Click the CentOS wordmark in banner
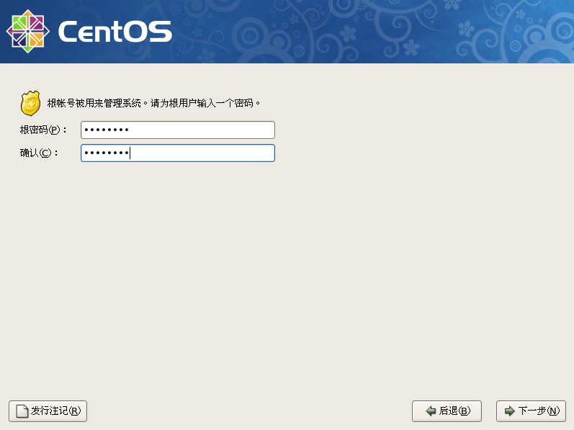Screen dimensions: 574x430 (115, 32)
